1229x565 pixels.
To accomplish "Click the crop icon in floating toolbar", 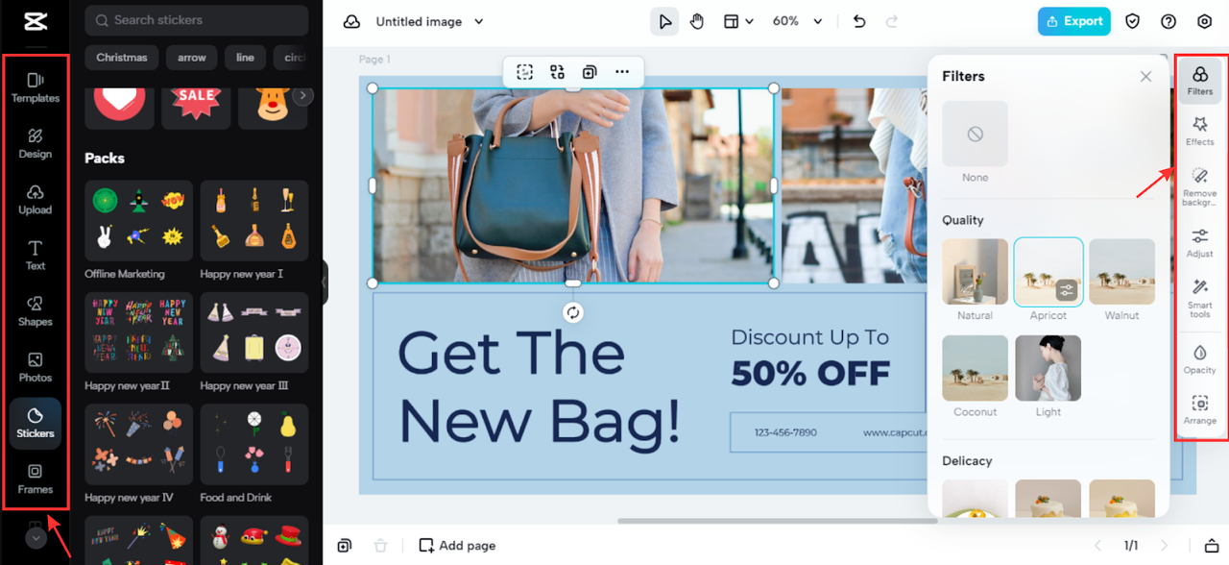I will pos(524,71).
